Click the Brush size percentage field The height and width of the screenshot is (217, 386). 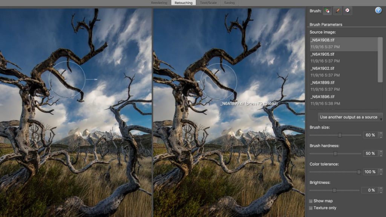click(x=370, y=135)
